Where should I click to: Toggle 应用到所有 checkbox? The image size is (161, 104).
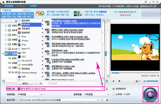pyautogui.click(x=114, y=89)
